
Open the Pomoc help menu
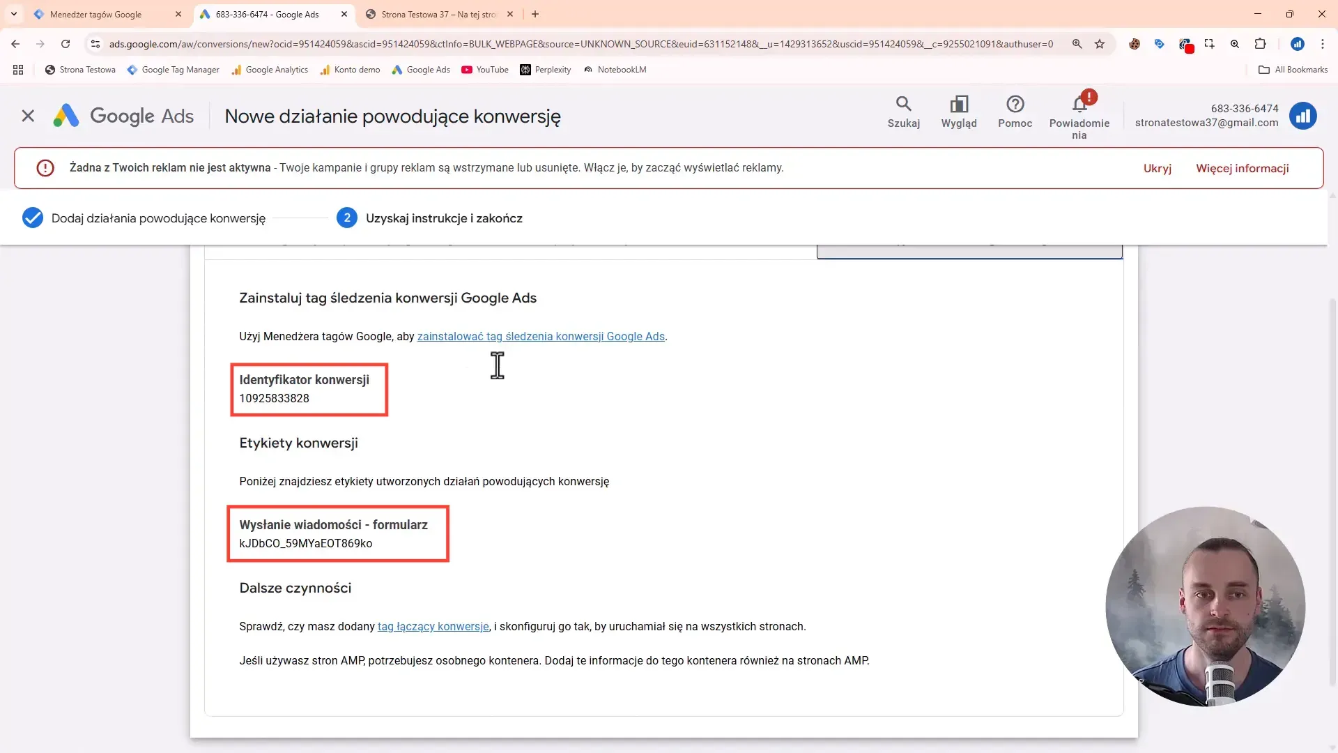pos(1015,112)
